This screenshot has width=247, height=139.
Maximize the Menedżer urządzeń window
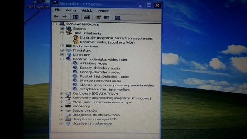click(x=149, y=5)
